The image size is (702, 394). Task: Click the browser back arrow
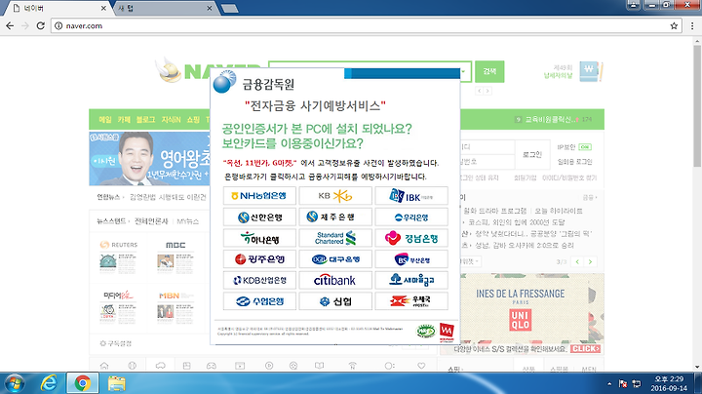10,26
